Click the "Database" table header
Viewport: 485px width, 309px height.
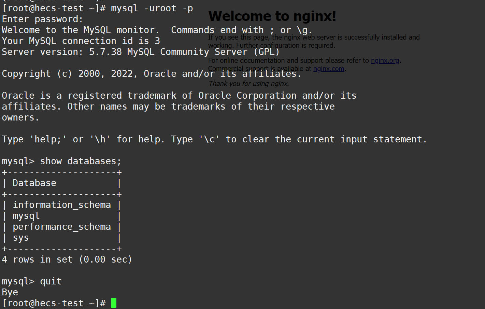click(34, 183)
